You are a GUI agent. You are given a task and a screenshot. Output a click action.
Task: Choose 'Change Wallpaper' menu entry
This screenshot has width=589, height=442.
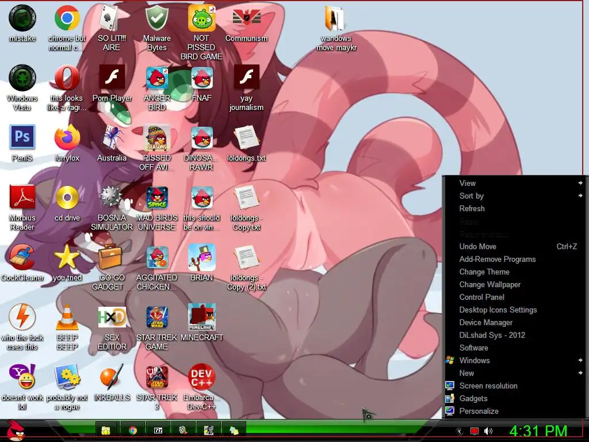(514, 284)
